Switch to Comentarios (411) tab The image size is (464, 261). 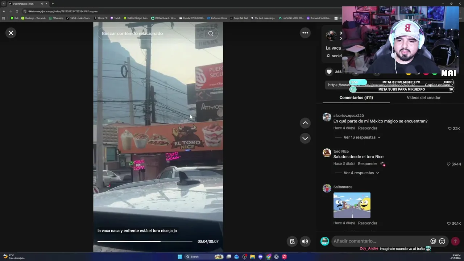coord(356,98)
